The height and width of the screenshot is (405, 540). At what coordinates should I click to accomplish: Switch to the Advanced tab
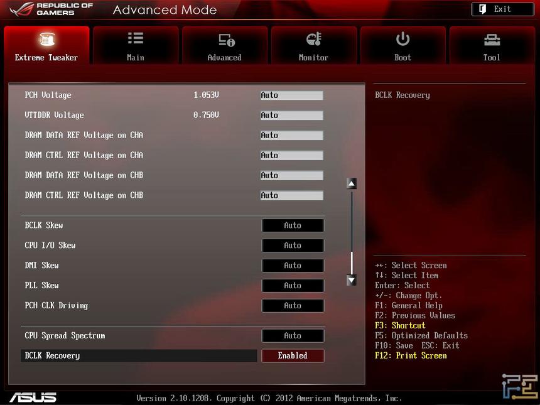(224, 45)
